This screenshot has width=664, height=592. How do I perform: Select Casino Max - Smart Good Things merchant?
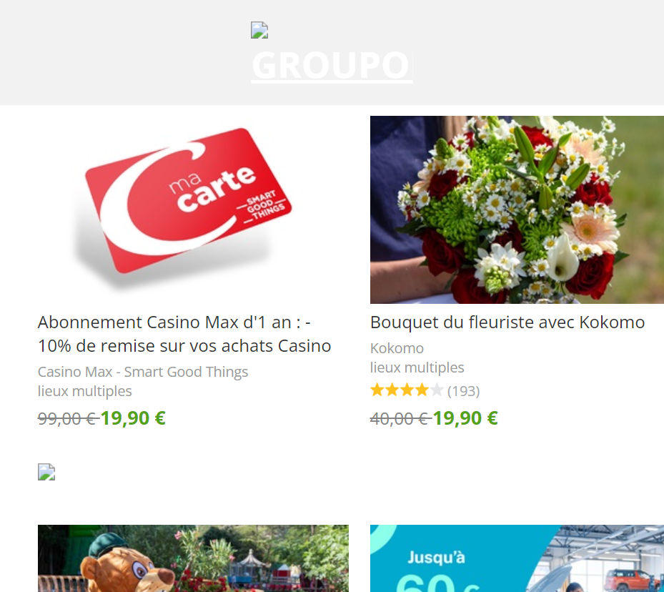coord(143,372)
